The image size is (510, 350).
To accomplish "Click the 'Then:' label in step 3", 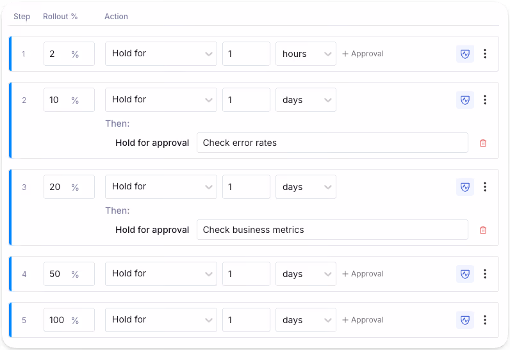I will [117, 211].
